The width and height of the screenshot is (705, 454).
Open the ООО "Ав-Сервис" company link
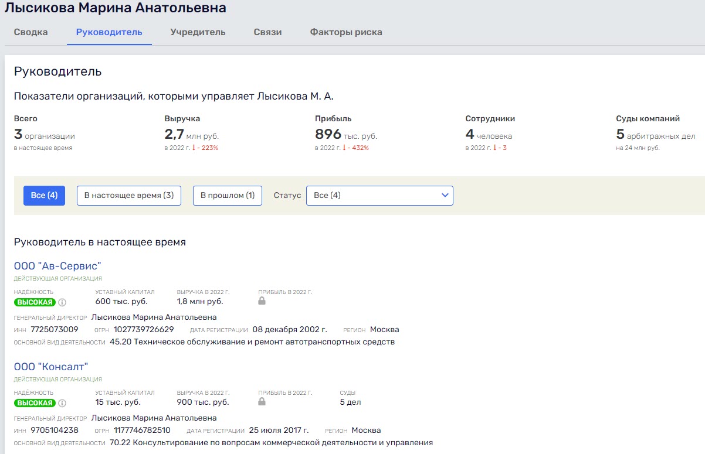(x=57, y=267)
